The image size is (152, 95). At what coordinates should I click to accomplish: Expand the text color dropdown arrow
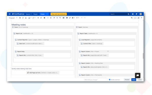click(31, 18)
